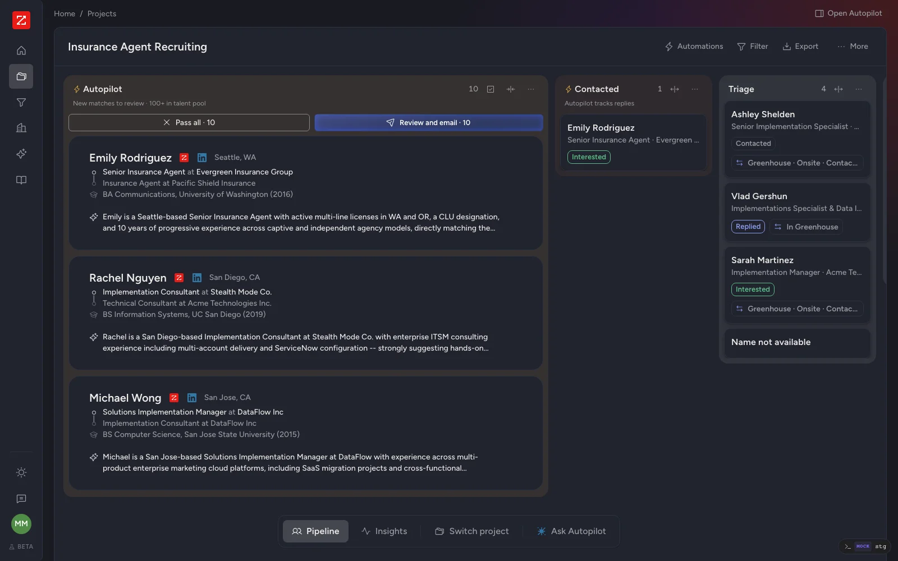Open the Projects folder sidebar icon
Image resolution: width=898 pixels, height=561 pixels.
tap(21, 76)
